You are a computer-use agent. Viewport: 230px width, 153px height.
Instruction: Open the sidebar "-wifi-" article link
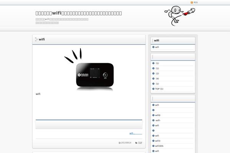[x=158, y=120]
